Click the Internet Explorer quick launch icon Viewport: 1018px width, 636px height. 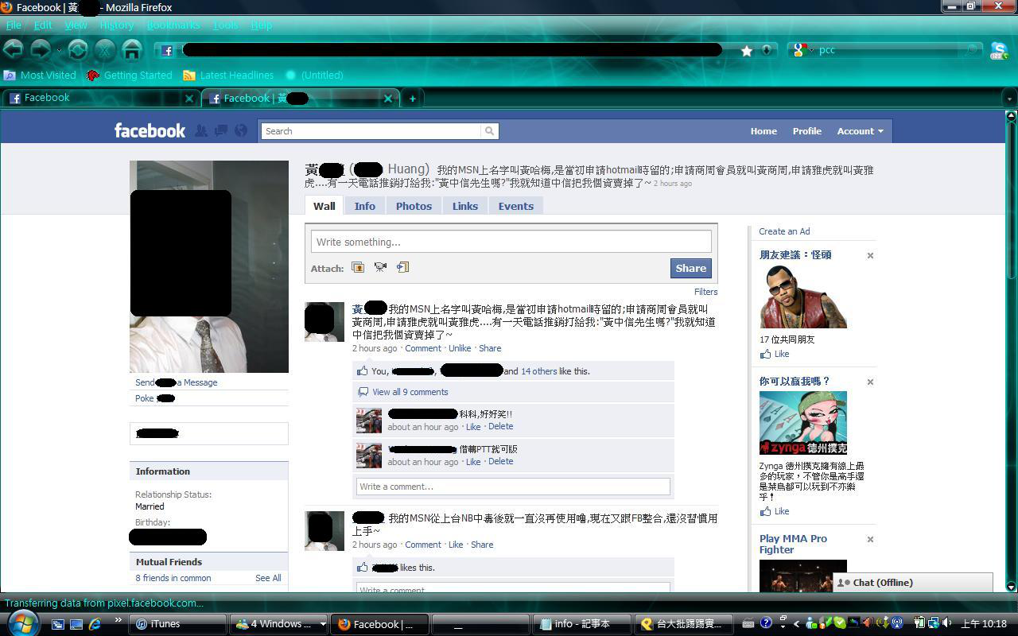(95, 624)
